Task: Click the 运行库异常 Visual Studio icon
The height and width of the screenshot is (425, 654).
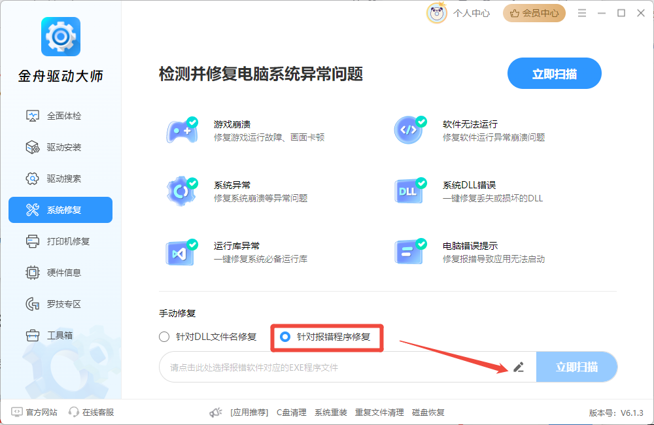Action: click(x=182, y=252)
